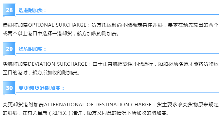The height and width of the screenshot is (121, 223).
Task: Click the blue number 28 badge
Action: coord(9,10)
